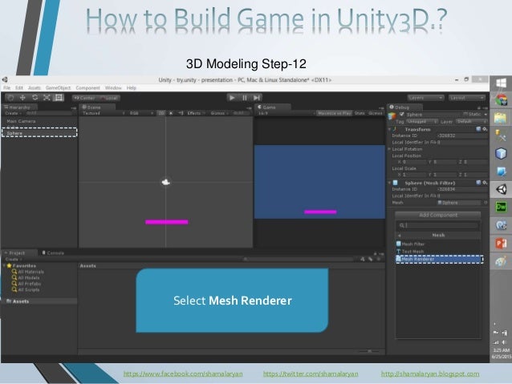Image resolution: width=512 pixels, height=384 pixels.
Task: Open the Textured draw mode dropdown
Action: click(104, 113)
